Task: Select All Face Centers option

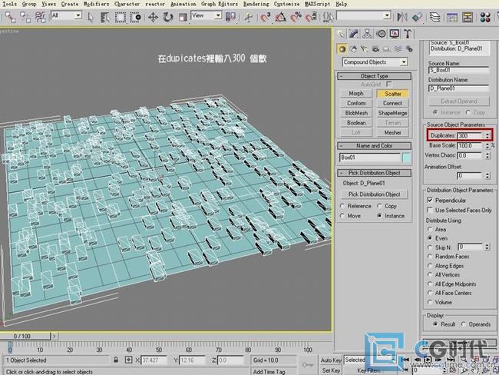Action: coord(430,293)
